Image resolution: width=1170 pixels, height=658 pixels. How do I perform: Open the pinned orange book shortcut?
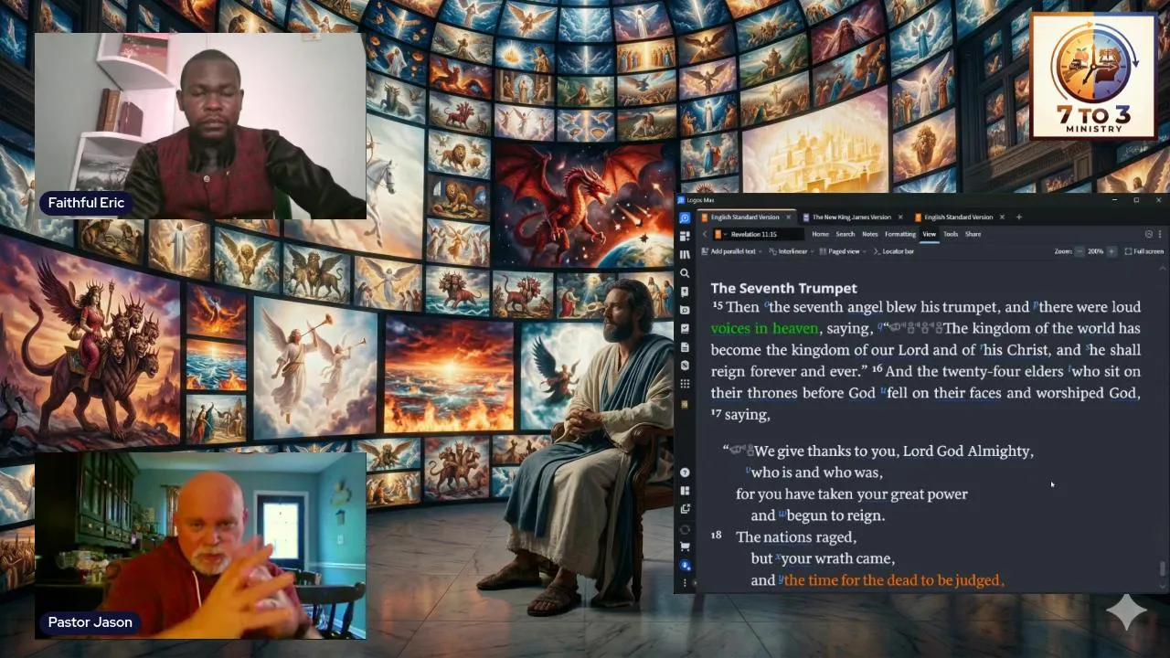[685, 403]
